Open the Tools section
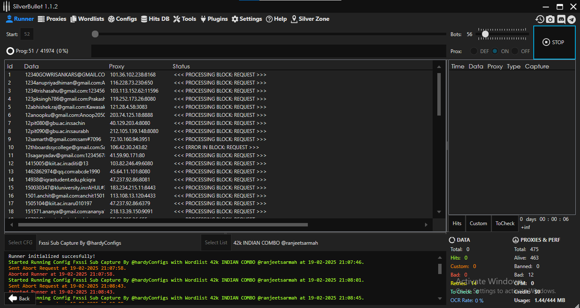 tap(185, 19)
